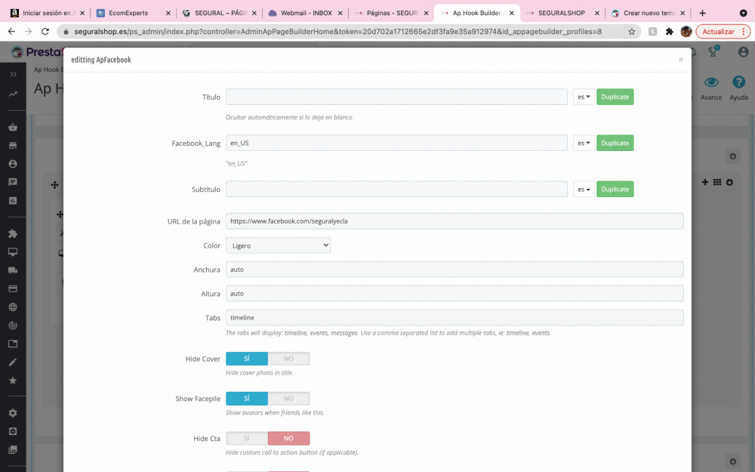Set Hide Cover to SÍ

(x=247, y=359)
